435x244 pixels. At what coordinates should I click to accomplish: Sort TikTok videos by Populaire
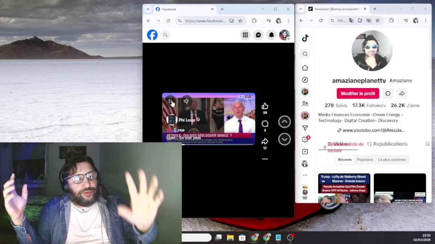click(365, 160)
